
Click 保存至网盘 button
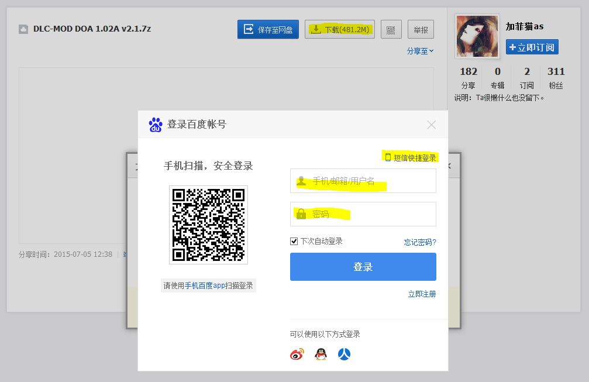268,29
